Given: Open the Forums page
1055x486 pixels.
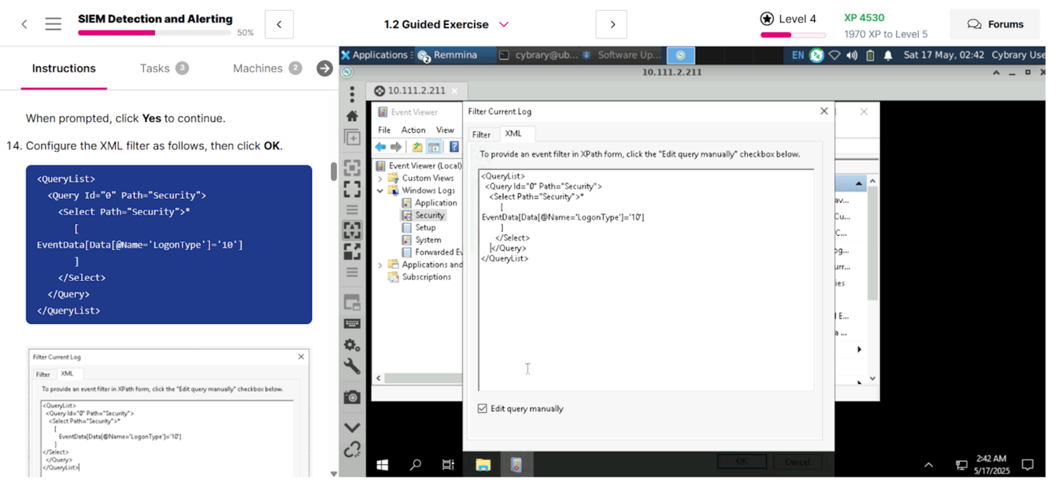Looking at the screenshot, I should click(x=994, y=24).
